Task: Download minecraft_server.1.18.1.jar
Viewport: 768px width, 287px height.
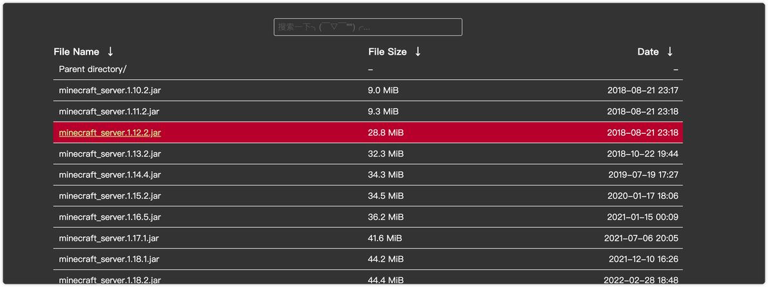Action: point(109,259)
